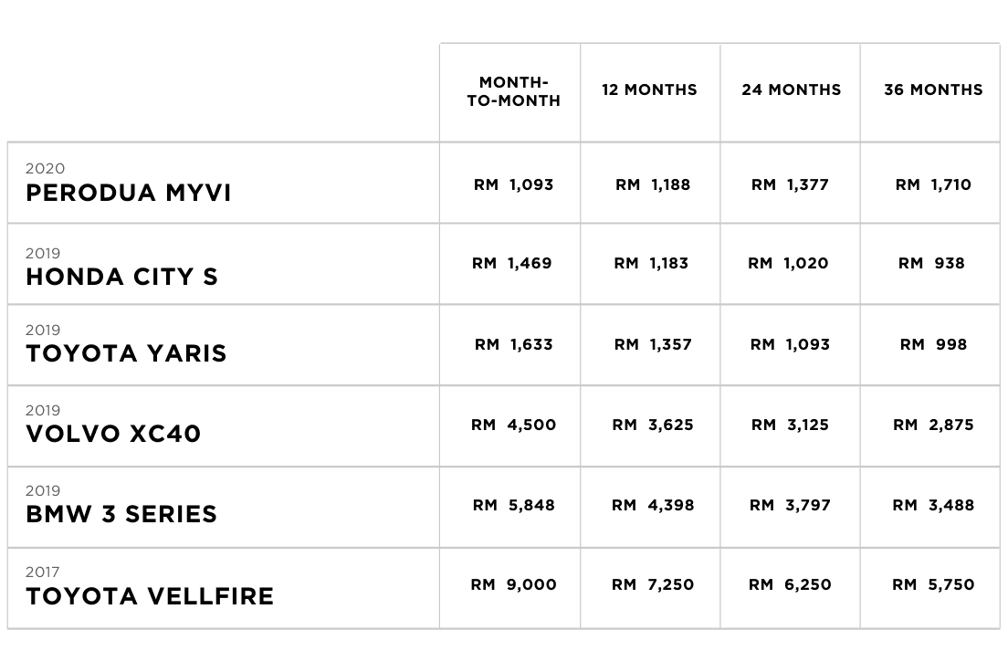Viewport: 1008px width, 672px height.
Task: Click the Perodua Myvi row label
Action: coord(129,193)
